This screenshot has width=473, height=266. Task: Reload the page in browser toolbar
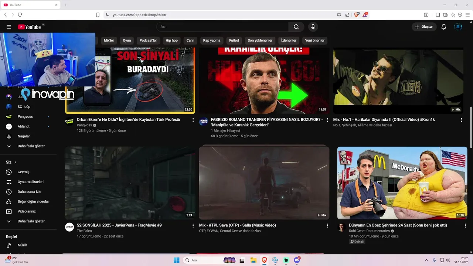20,15
